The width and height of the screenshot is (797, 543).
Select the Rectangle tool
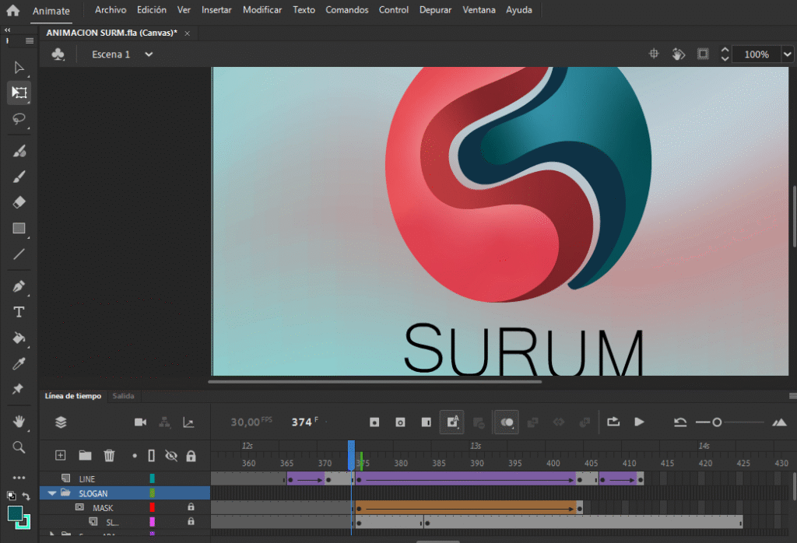(19, 229)
